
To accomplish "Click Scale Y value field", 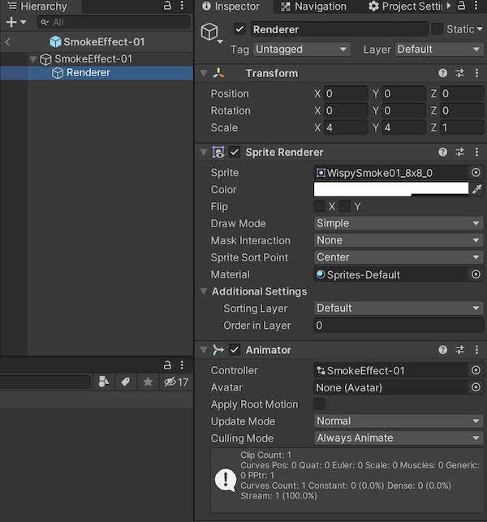I will coord(403,127).
